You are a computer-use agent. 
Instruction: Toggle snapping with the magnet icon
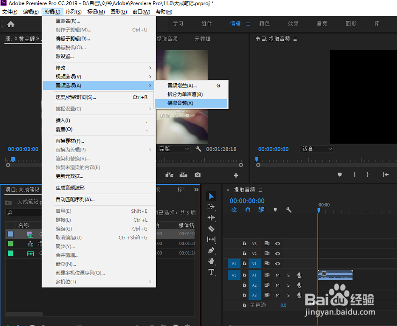pos(248,210)
